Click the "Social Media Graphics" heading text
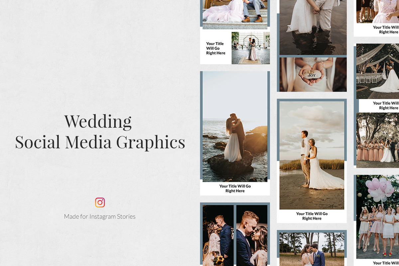Screen dimensions: 399x266 [100, 142]
